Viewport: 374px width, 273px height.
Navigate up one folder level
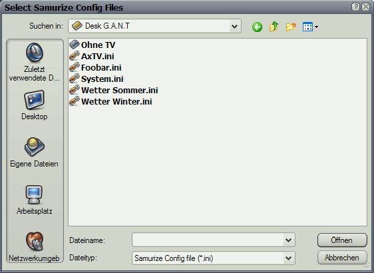tap(274, 27)
